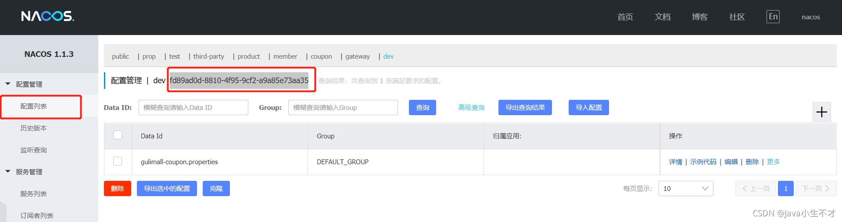Expand 更多 options in the row
The height and width of the screenshot is (222, 842).
coord(774,162)
